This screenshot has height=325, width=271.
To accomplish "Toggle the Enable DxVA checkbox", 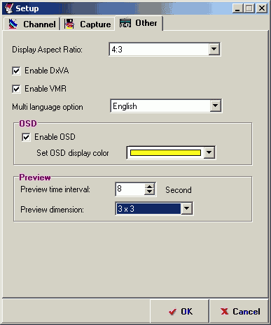I will pos(16,71).
